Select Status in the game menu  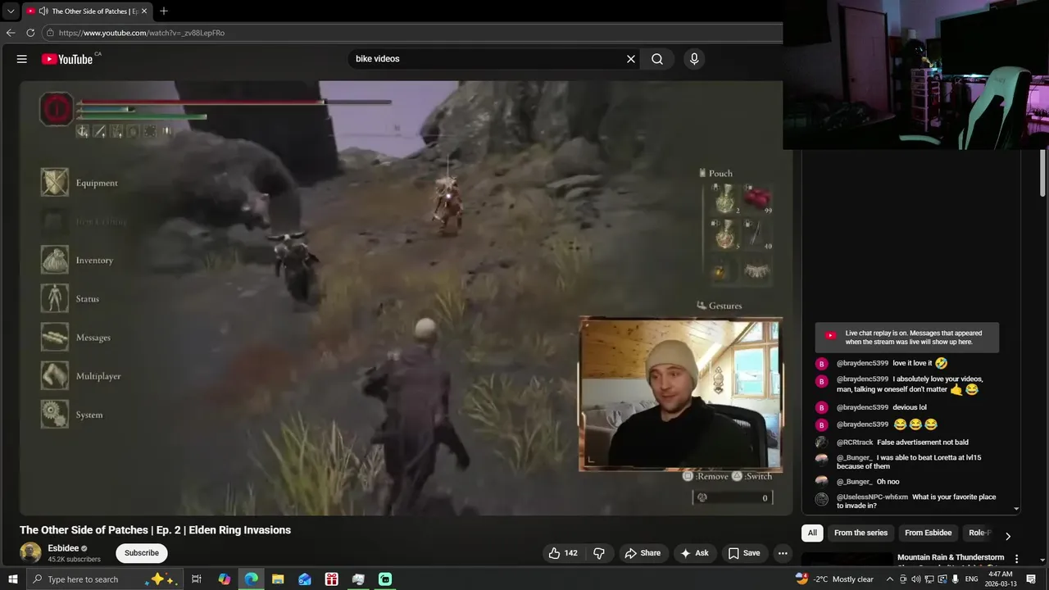point(70,298)
